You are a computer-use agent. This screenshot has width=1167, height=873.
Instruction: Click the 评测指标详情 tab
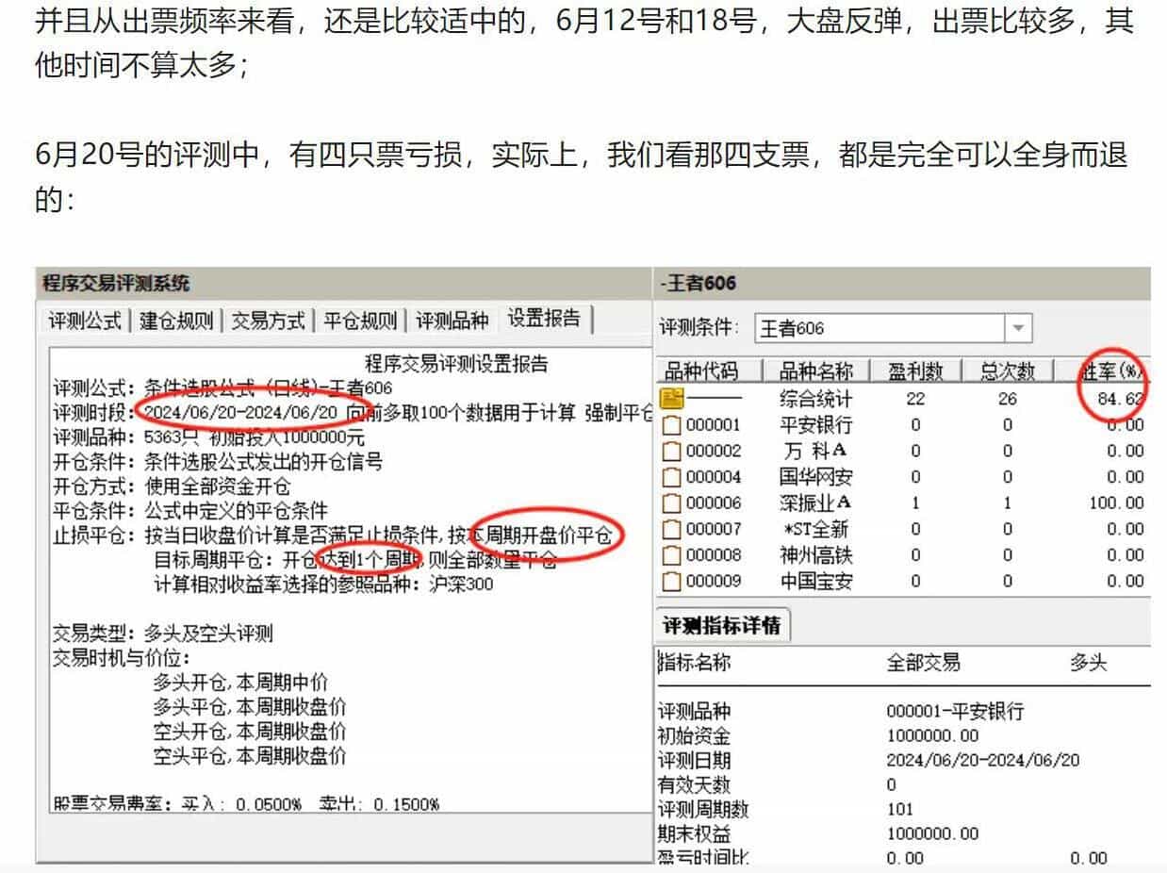(721, 626)
